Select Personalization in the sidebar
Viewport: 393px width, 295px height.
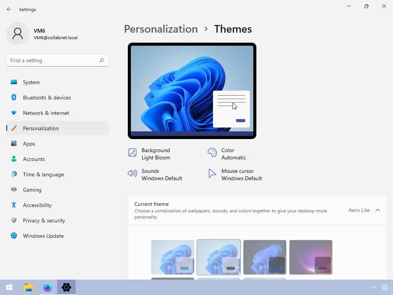coord(58,128)
